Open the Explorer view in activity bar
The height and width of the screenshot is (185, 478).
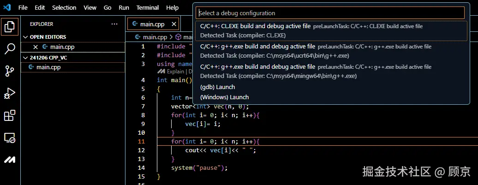10,27
